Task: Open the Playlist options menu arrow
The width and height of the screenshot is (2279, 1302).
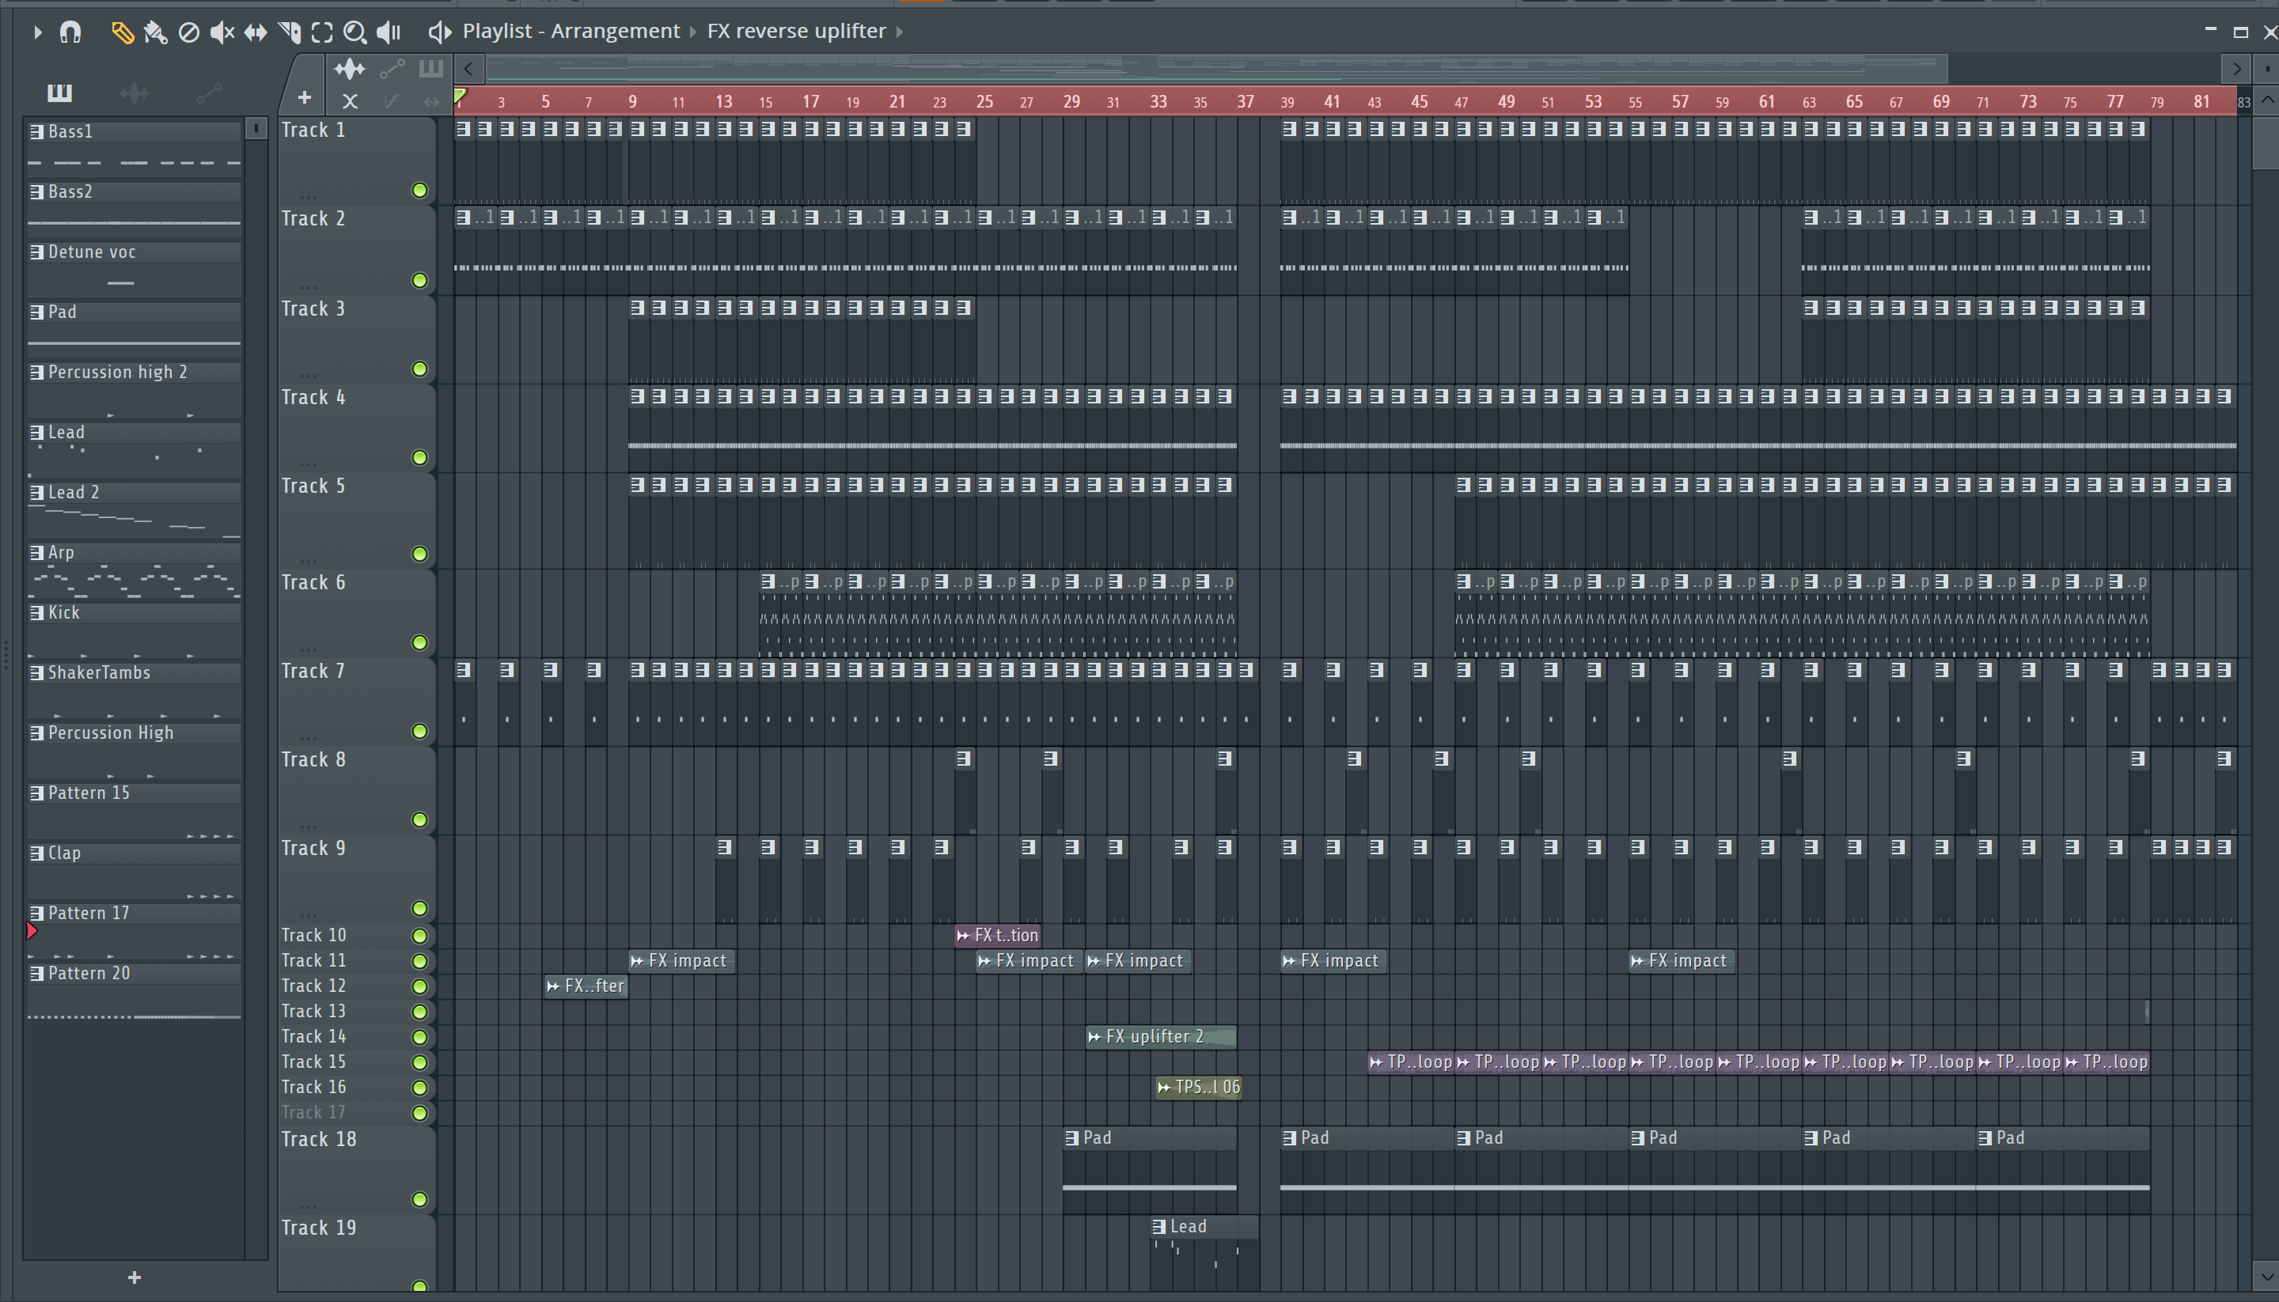Action: point(36,32)
